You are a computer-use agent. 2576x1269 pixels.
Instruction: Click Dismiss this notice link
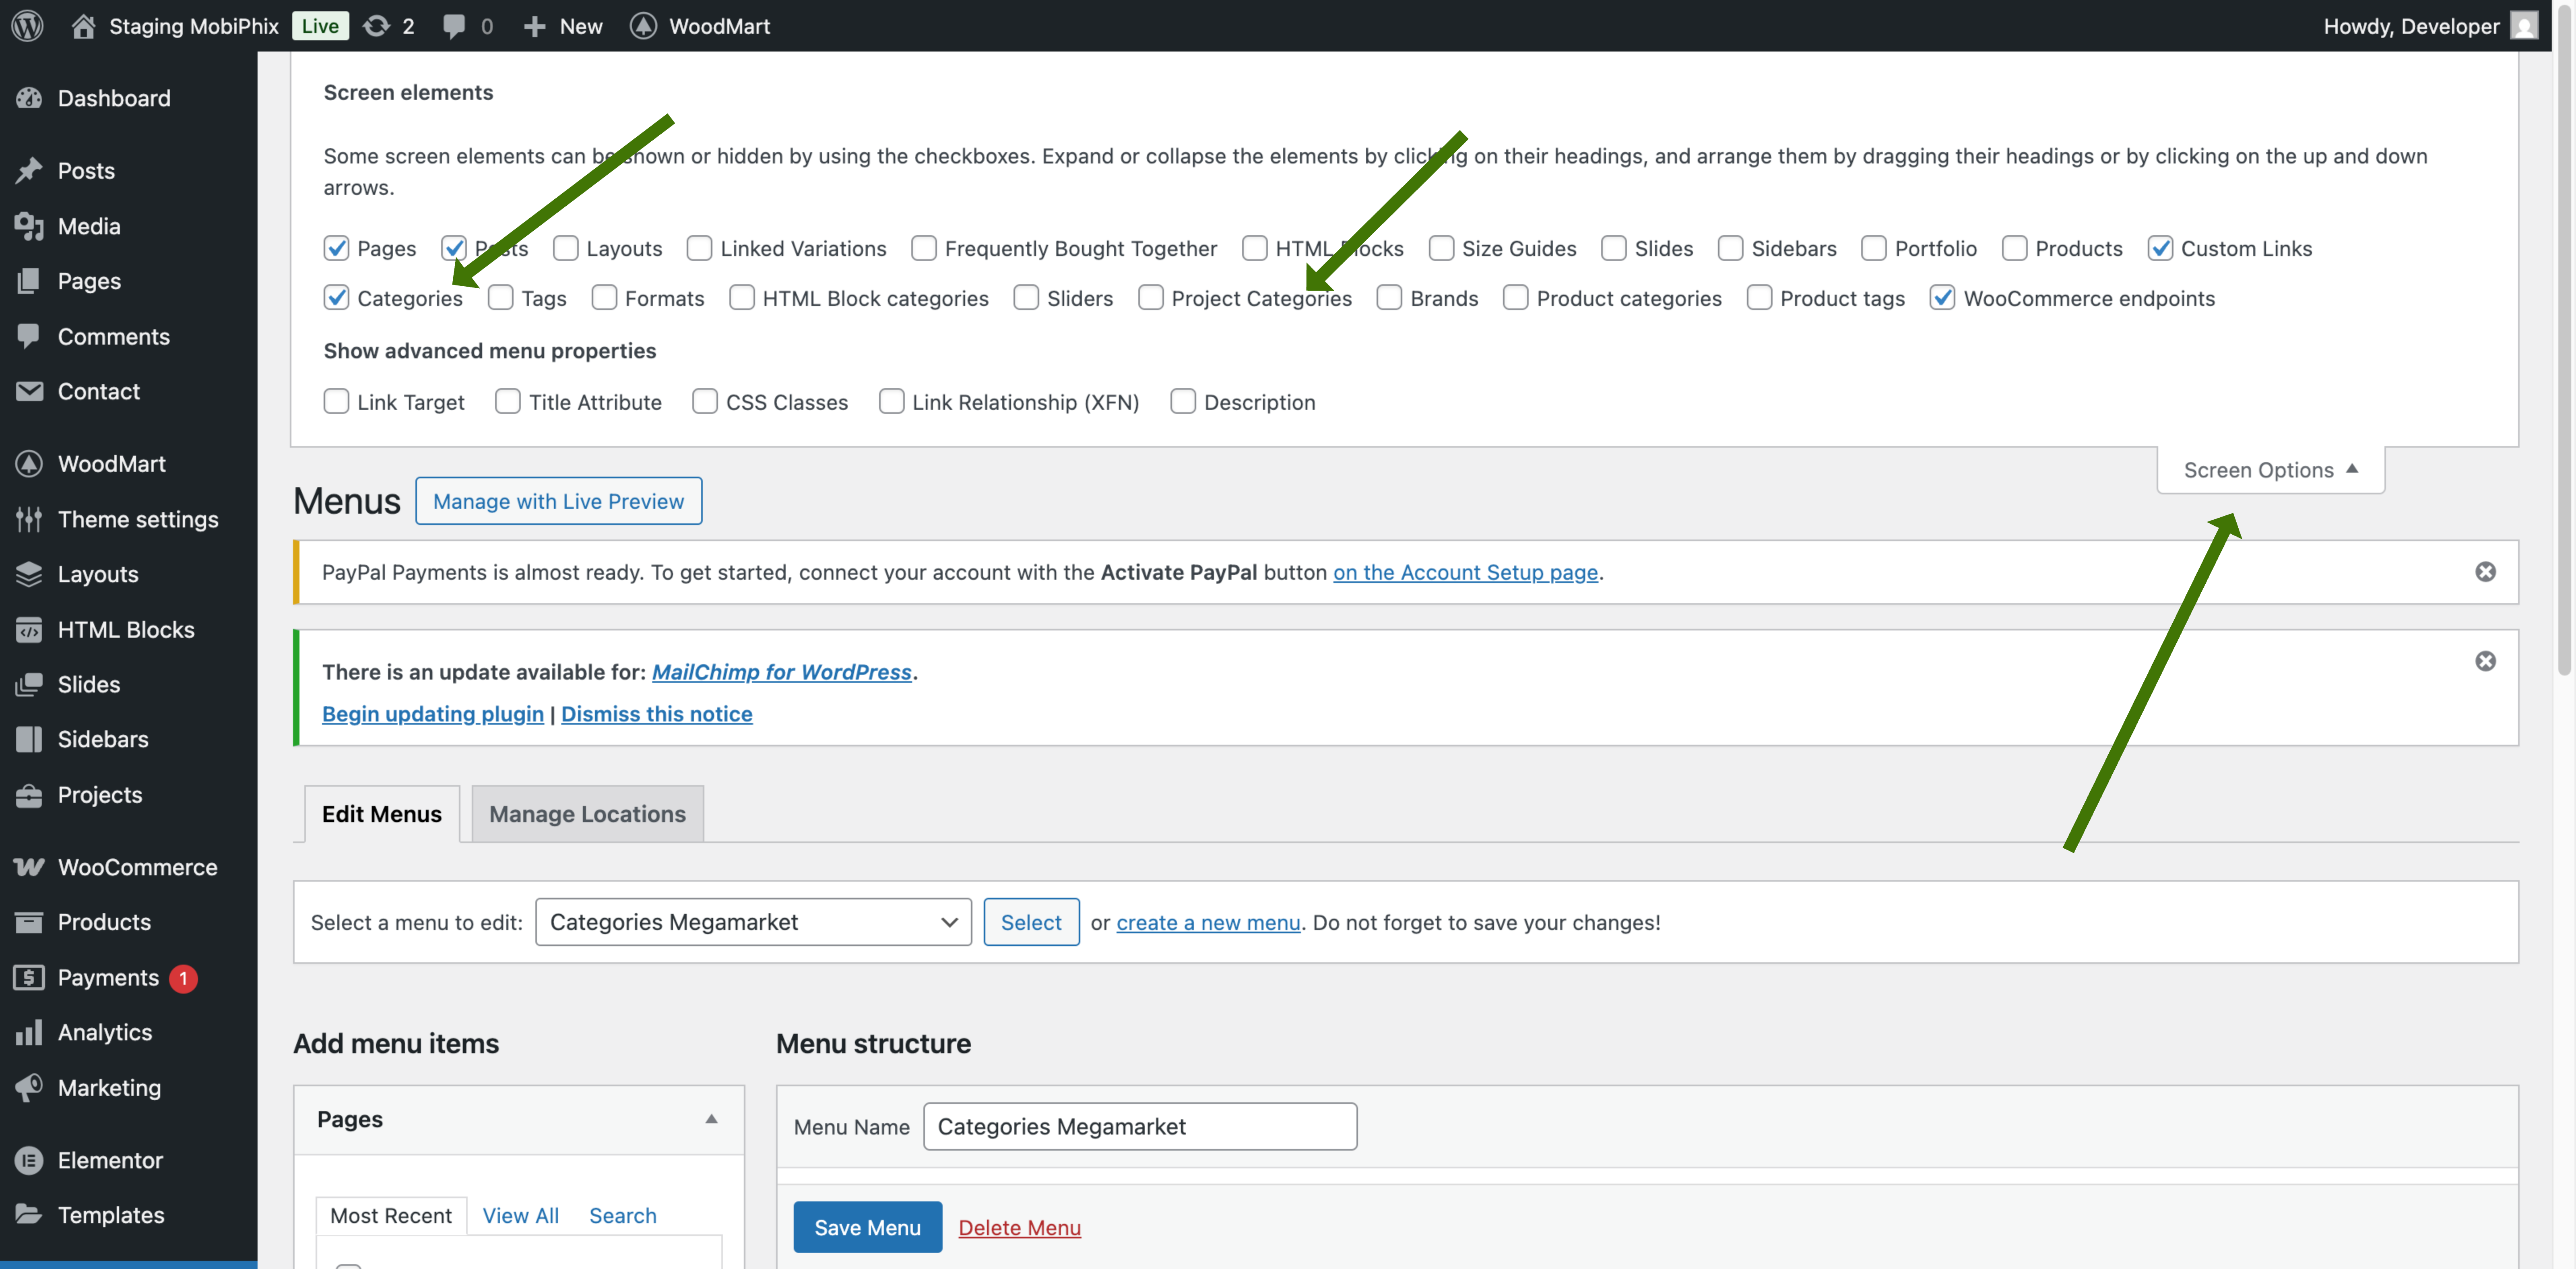[x=656, y=714]
